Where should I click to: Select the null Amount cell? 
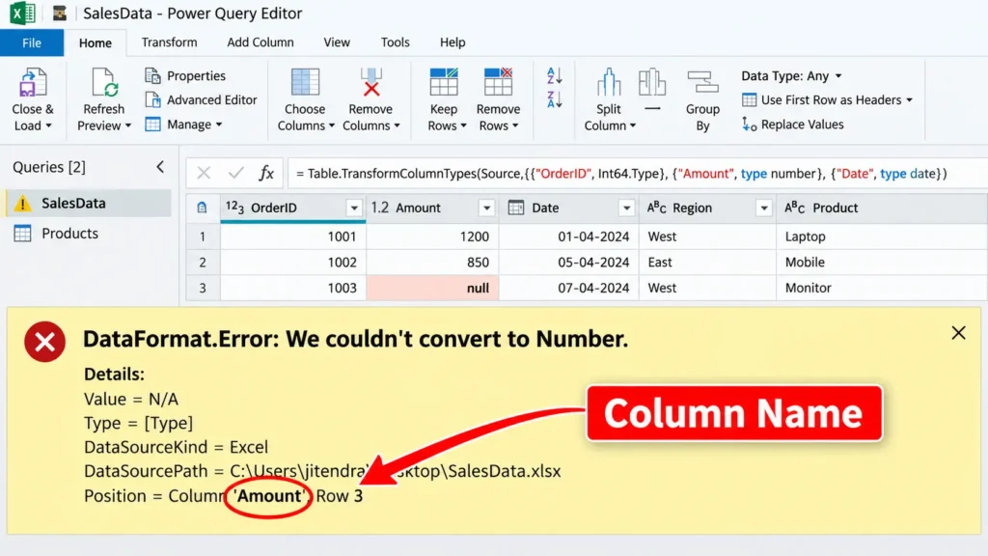tap(432, 288)
